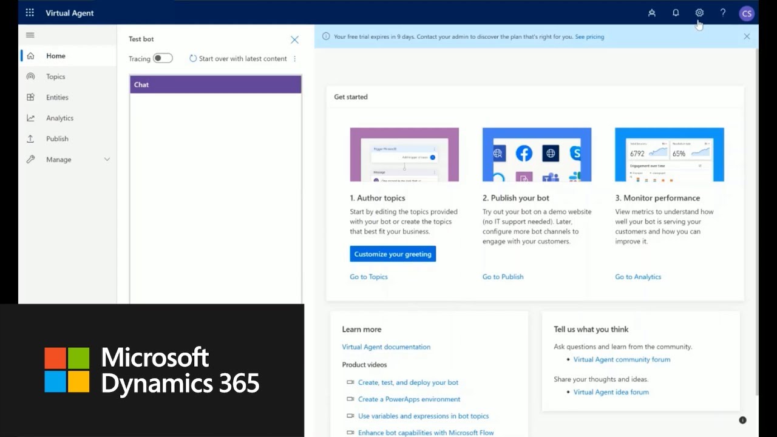Open the help question mark icon
The width and height of the screenshot is (777, 437).
(x=723, y=13)
